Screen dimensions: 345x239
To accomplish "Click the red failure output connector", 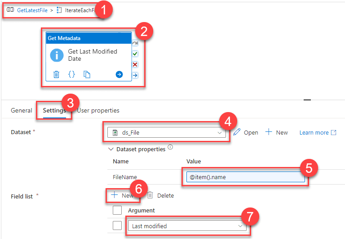I will (x=135, y=64).
